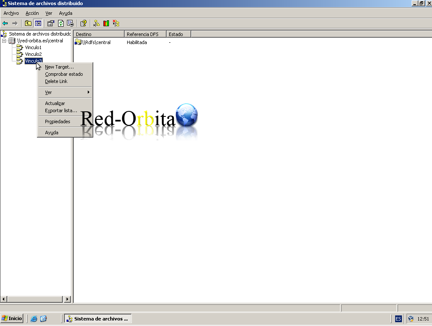Click the \\Rdfs\central target folder icon
432x326 pixels.
(x=78, y=42)
